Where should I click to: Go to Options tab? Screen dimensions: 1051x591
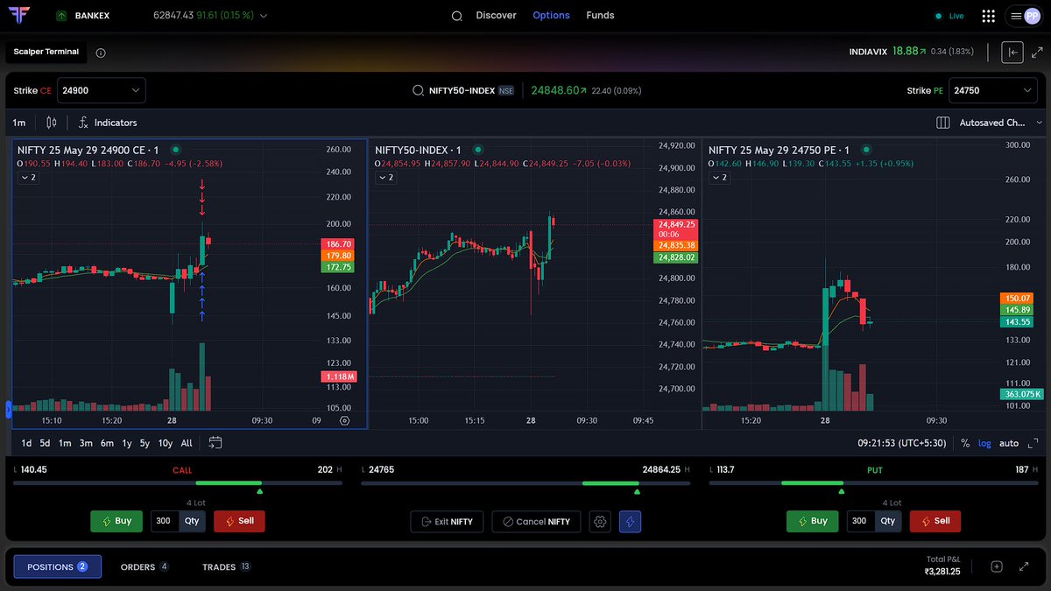(x=551, y=16)
